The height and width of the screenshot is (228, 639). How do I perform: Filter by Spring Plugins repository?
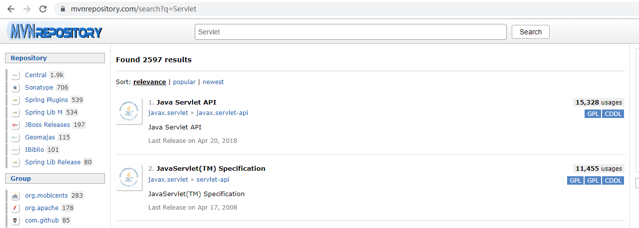point(46,100)
